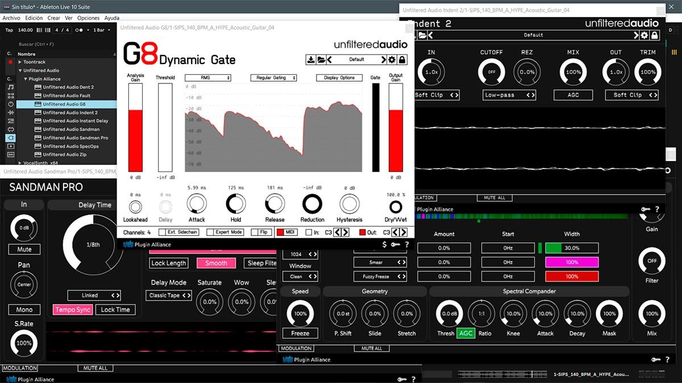Click the Display Options button in G8
The height and width of the screenshot is (383, 682).
point(339,78)
